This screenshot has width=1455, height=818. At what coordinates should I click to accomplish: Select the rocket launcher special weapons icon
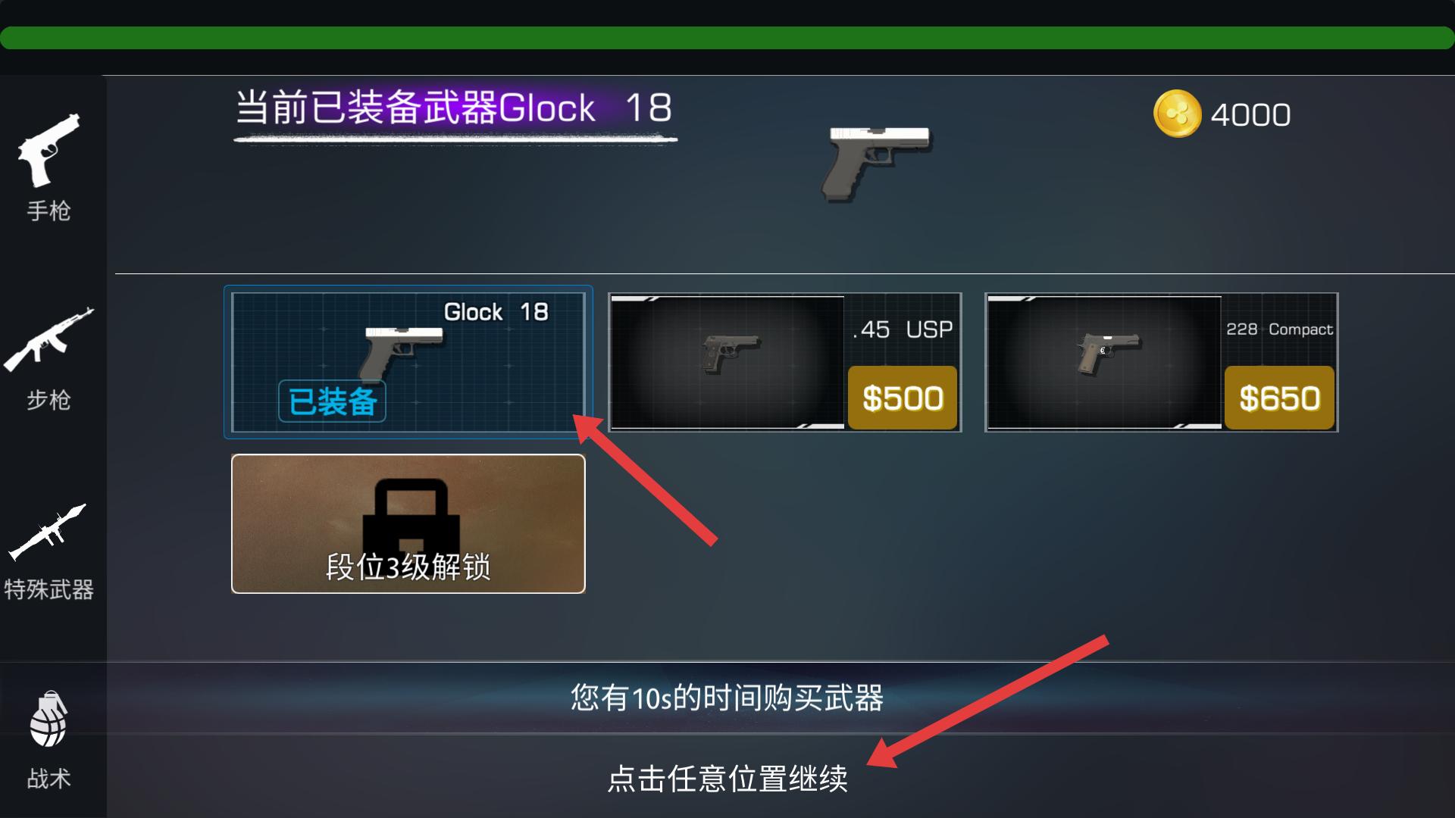tap(47, 532)
